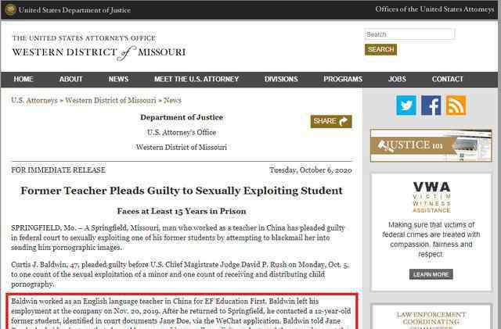The image size is (501, 329).
Task: Open the Divisions menu item
Action: 281,79
